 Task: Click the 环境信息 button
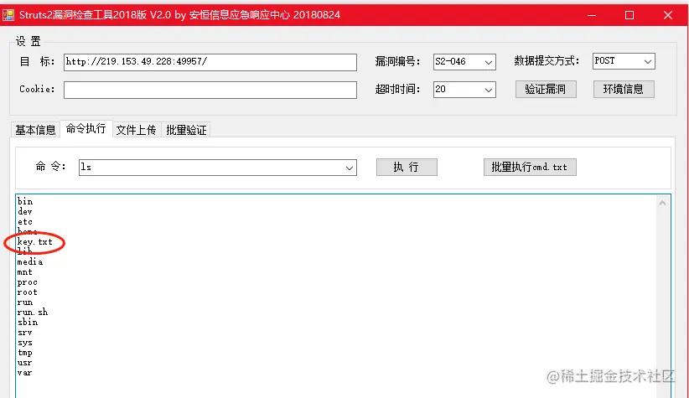[624, 89]
